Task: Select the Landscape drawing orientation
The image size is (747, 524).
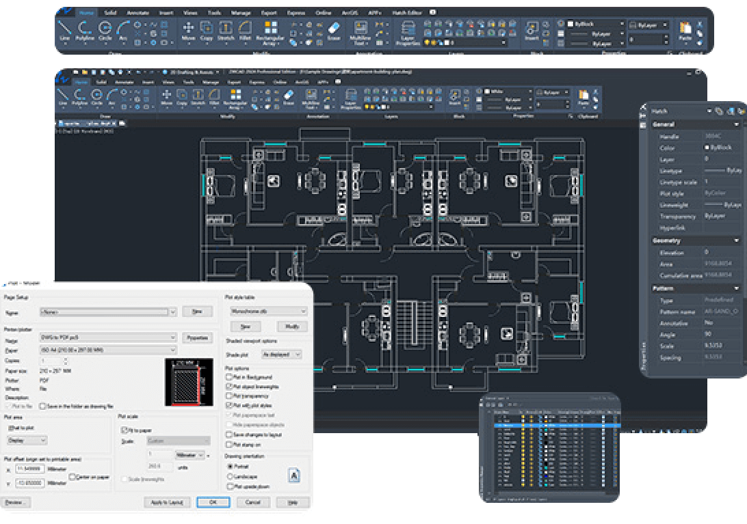Action: tap(230, 476)
